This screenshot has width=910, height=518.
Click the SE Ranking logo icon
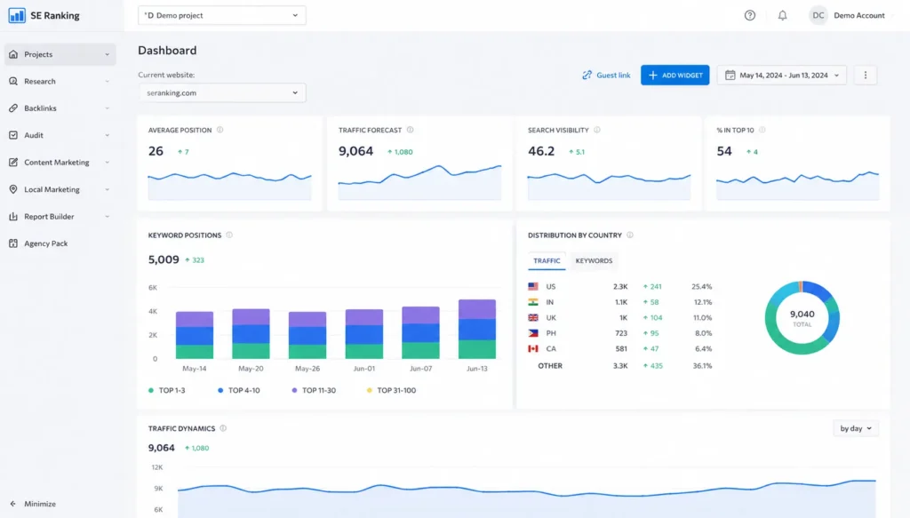[17, 16]
